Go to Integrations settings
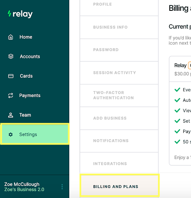This screenshot has width=191, height=198. [119, 164]
